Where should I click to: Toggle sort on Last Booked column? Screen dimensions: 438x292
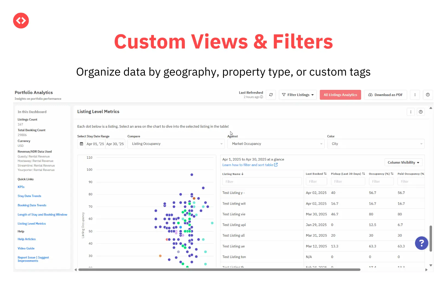click(x=325, y=174)
